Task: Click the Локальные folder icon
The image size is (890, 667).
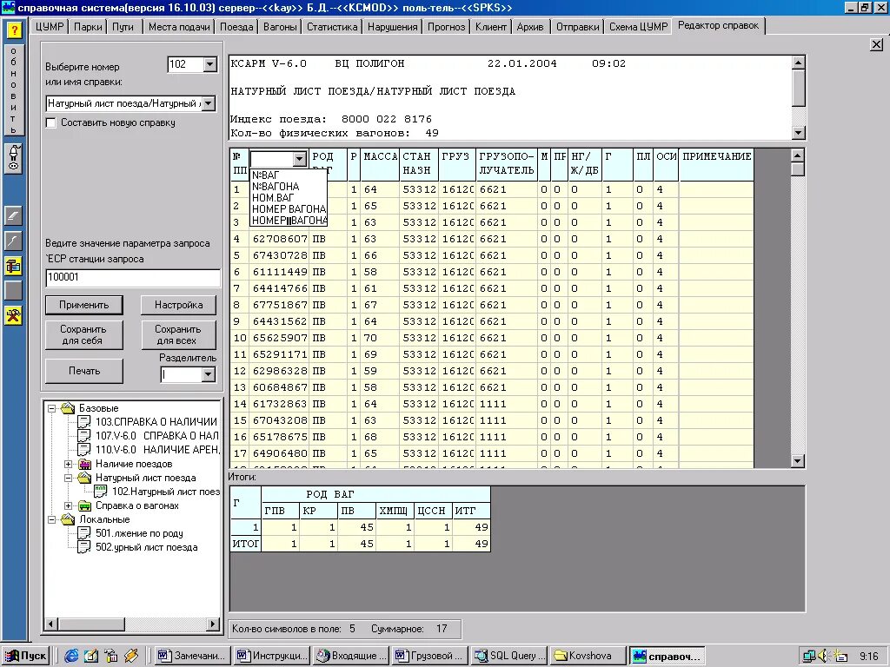Action: coord(68,519)
